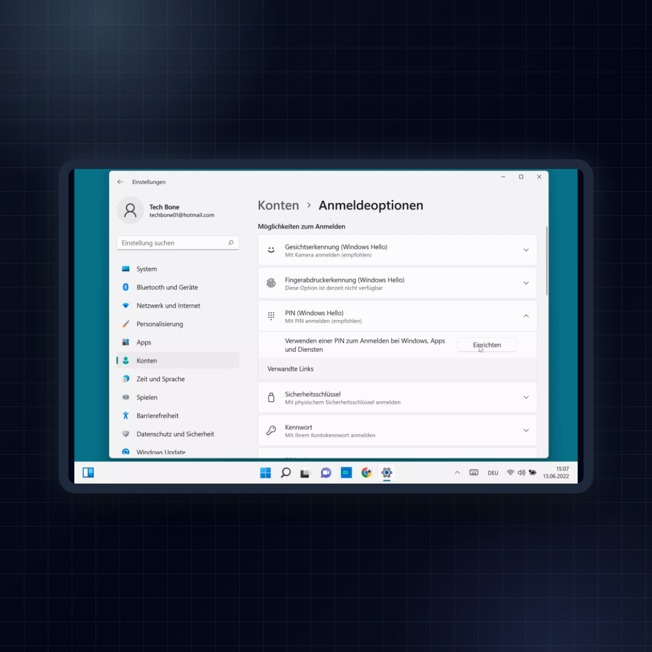
Task: Select Personalisierung in sidebar
Action: click(178, 324)
